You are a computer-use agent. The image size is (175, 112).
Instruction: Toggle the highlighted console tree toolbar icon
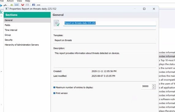(17, 5)
